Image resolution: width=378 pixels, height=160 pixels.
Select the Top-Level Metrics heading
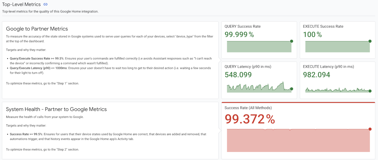coord(21,5)
